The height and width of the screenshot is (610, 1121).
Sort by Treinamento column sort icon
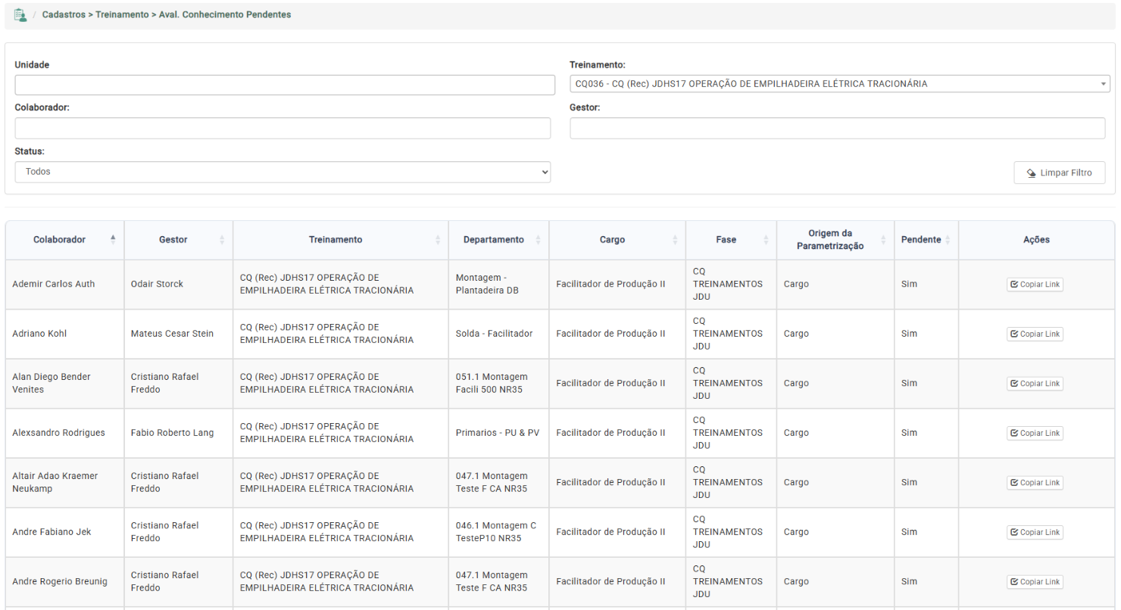(438, 239)
